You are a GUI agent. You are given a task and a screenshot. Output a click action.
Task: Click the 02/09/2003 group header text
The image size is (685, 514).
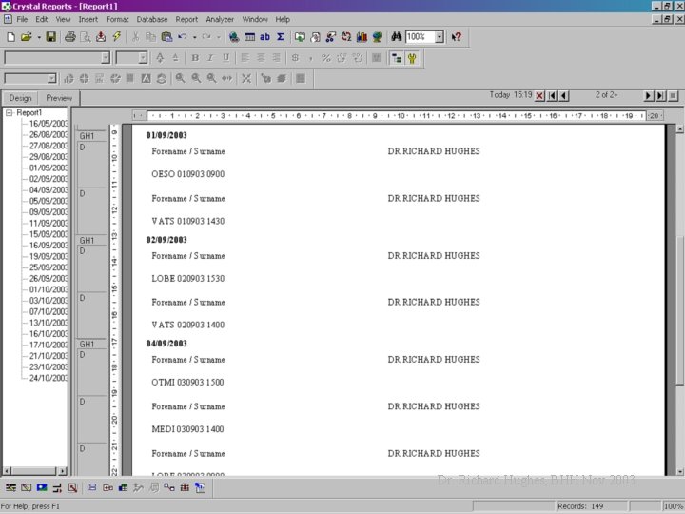[x=166, y=240]
